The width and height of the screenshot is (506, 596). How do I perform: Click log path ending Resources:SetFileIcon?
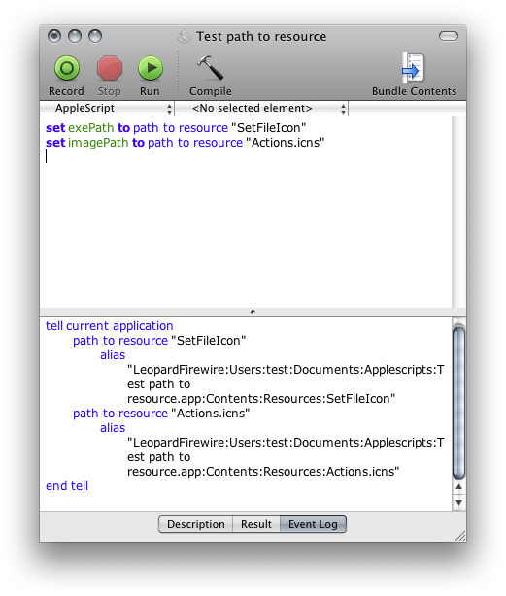tap(286, 384)
